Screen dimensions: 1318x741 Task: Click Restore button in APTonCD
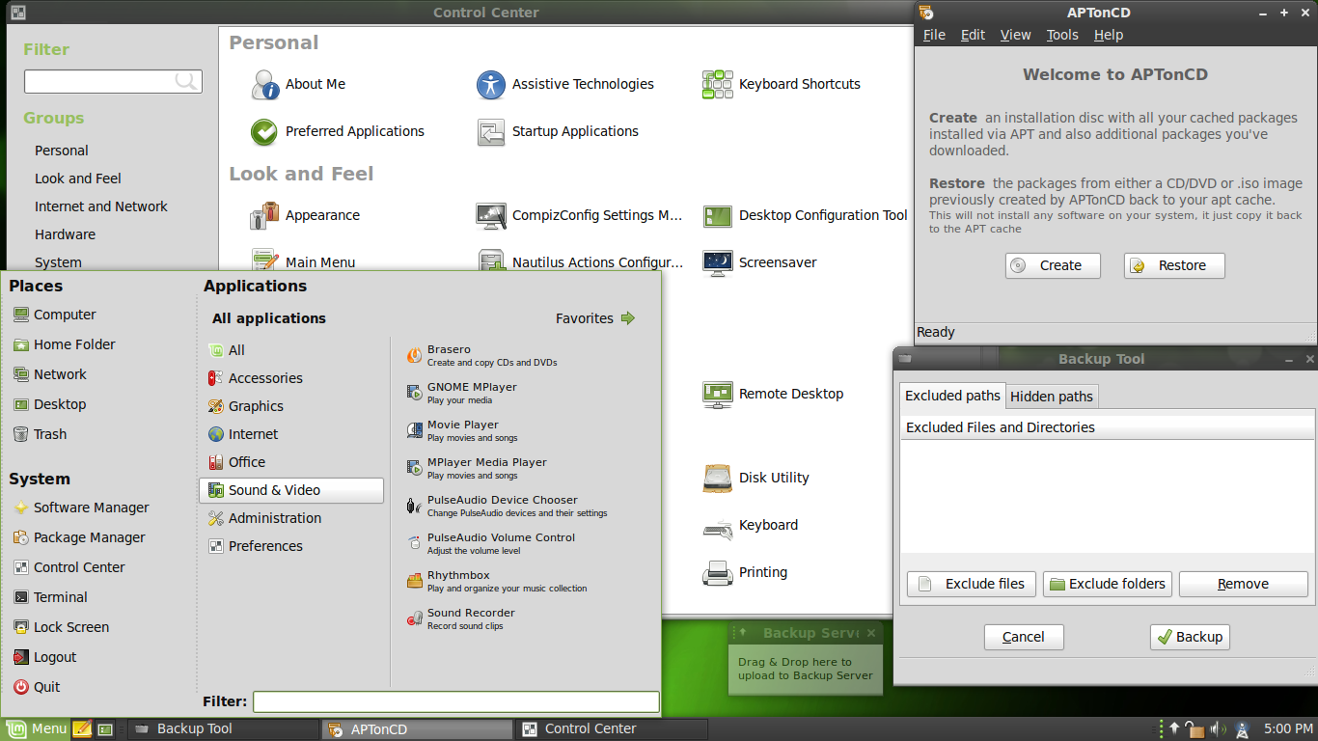pyautogui.click(x=1174, y=265)
